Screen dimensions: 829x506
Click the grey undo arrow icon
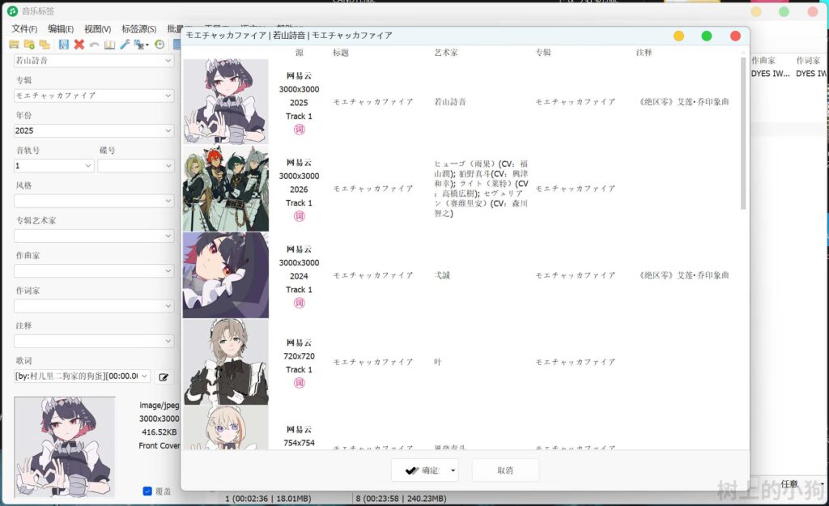point(94,45)
